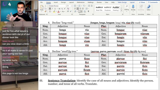The width and height of the screenshot is (160, 90).
Task: Apply yellow text highlight color
Action: click(x=54, y=11)
